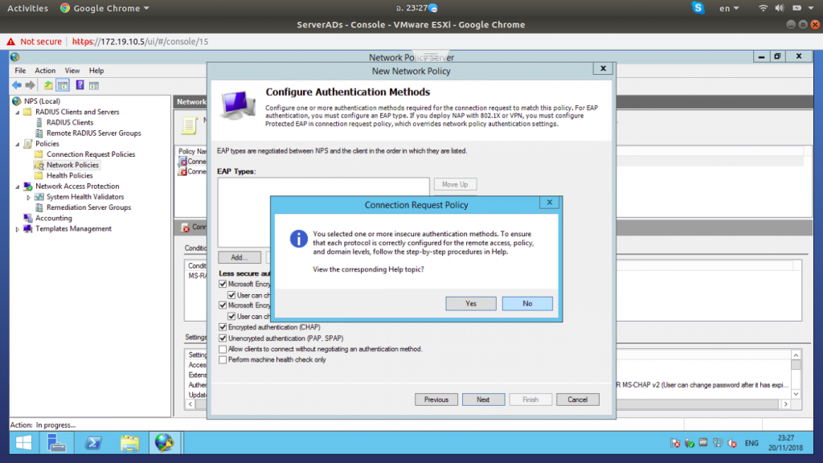The image size is (823, 463).
Task: Select RADIUS Clients in the tree
Action: [70, 122]
